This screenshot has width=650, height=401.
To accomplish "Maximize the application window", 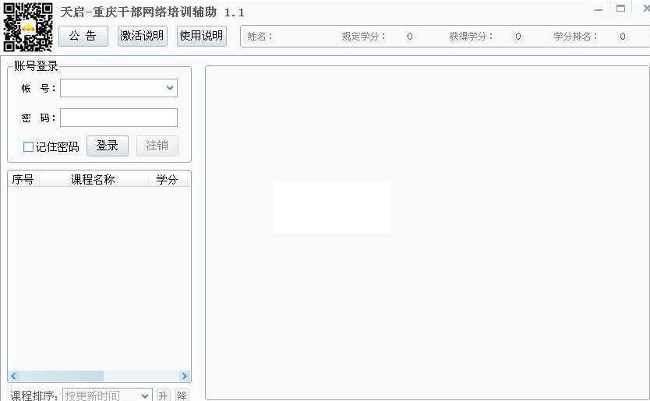I will click(x=620, y=9).
